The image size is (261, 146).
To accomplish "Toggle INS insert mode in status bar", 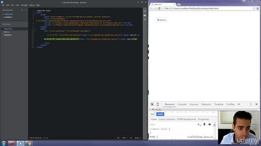I will 118,138.
